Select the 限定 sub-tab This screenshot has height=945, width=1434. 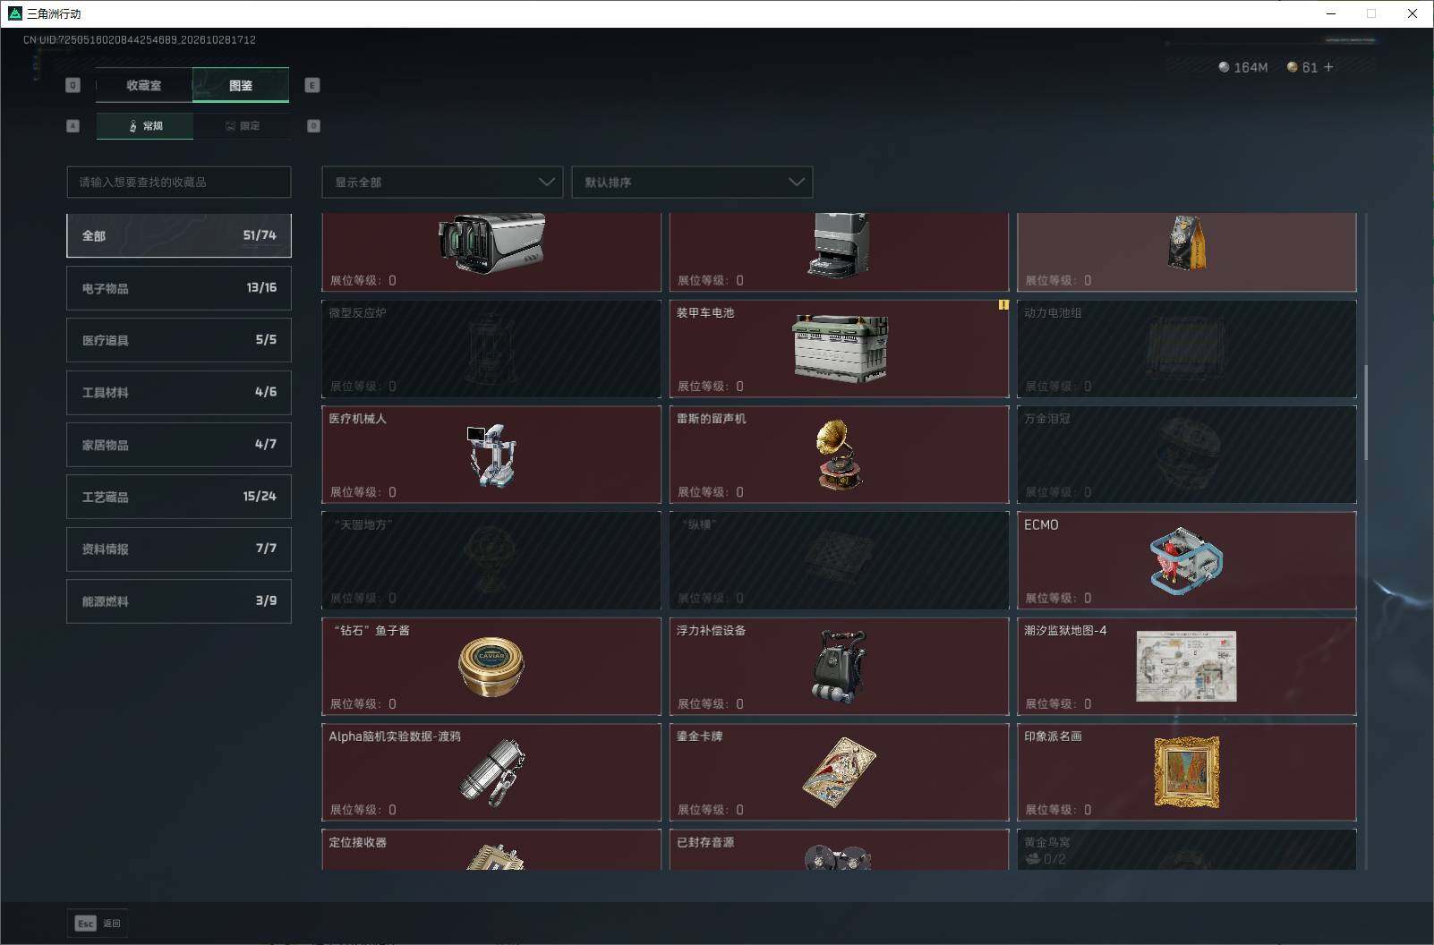point(242,126)
